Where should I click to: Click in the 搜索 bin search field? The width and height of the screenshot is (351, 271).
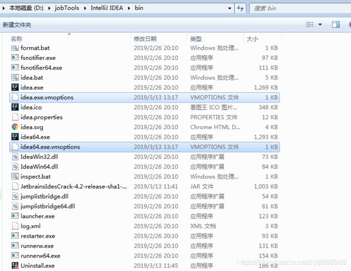tap(300, 8)
